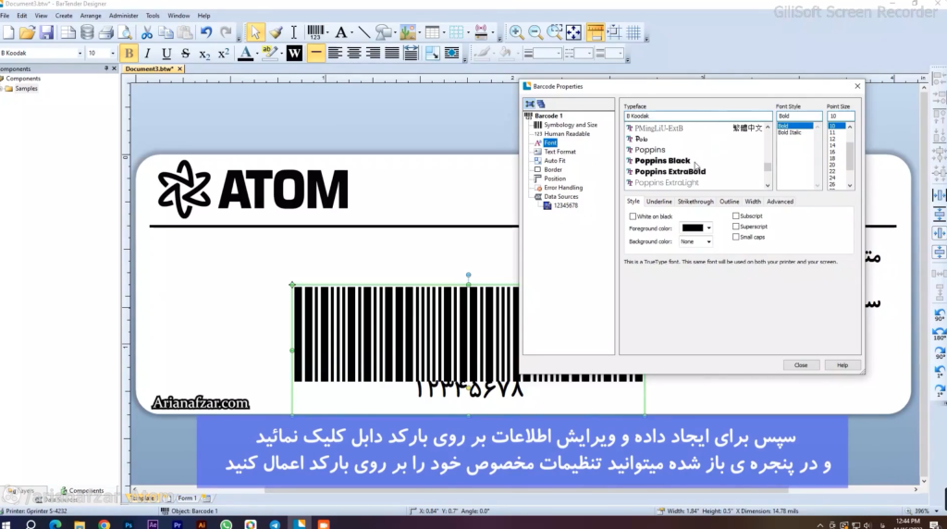Viewport: 947px width, 529px height.
Task: Select Text Format in properties tree
Action: pyautogui.click(x=560, y=152)
